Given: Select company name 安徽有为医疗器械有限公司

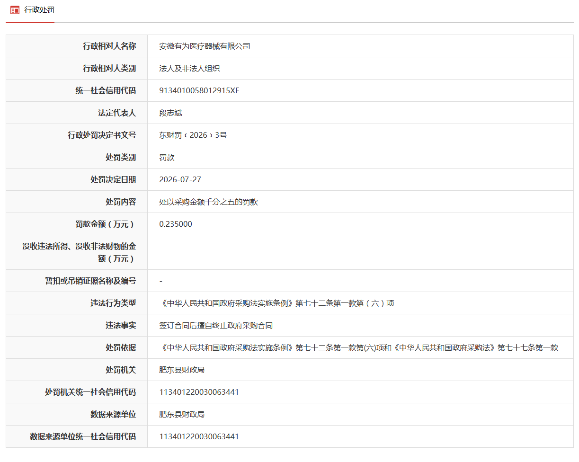Looking at the screenshot, I should point(205,46).
